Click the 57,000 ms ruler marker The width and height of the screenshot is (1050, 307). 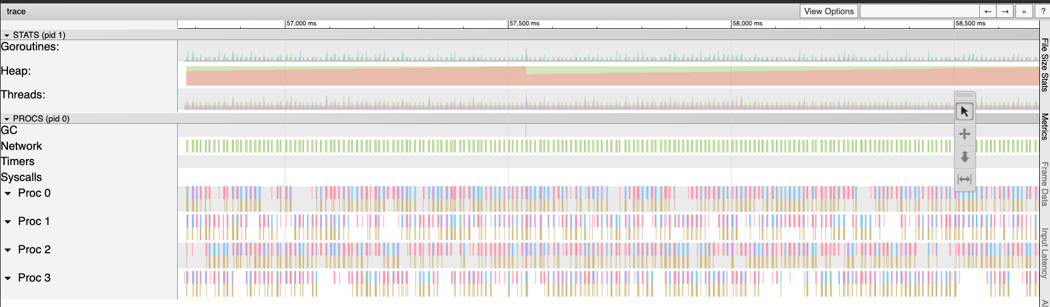301,24
